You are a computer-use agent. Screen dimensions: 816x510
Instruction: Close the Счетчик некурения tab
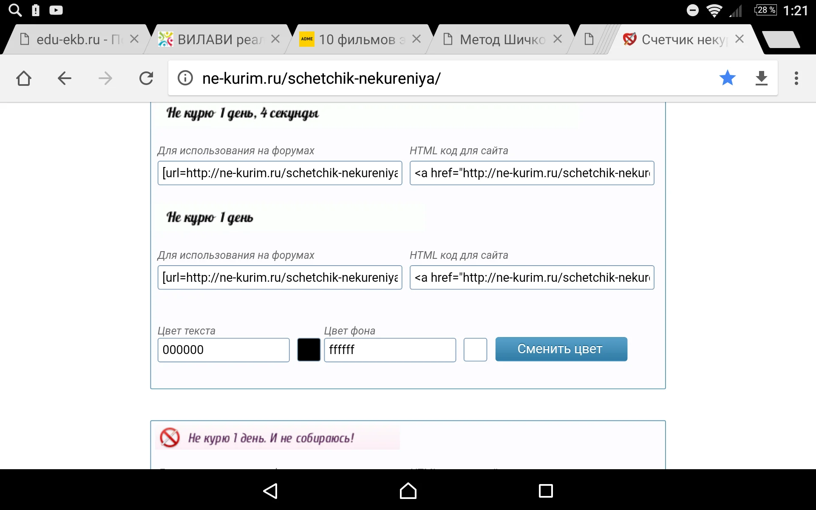739,39
